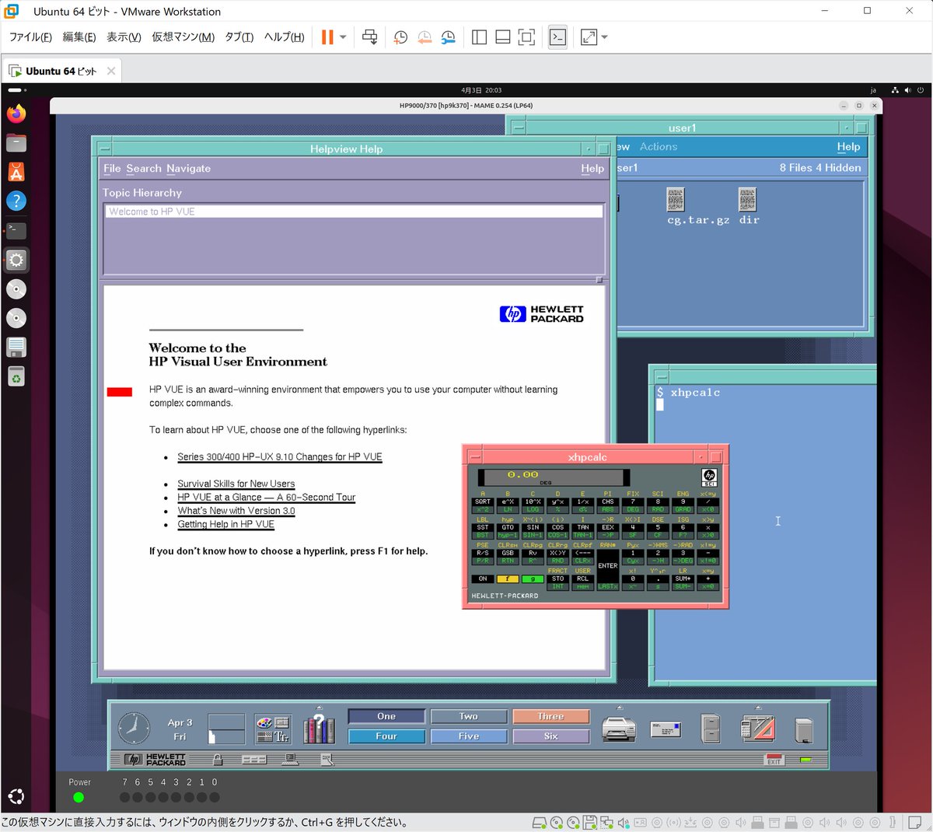Click the EXIT button on the front panel

point(774,760)
